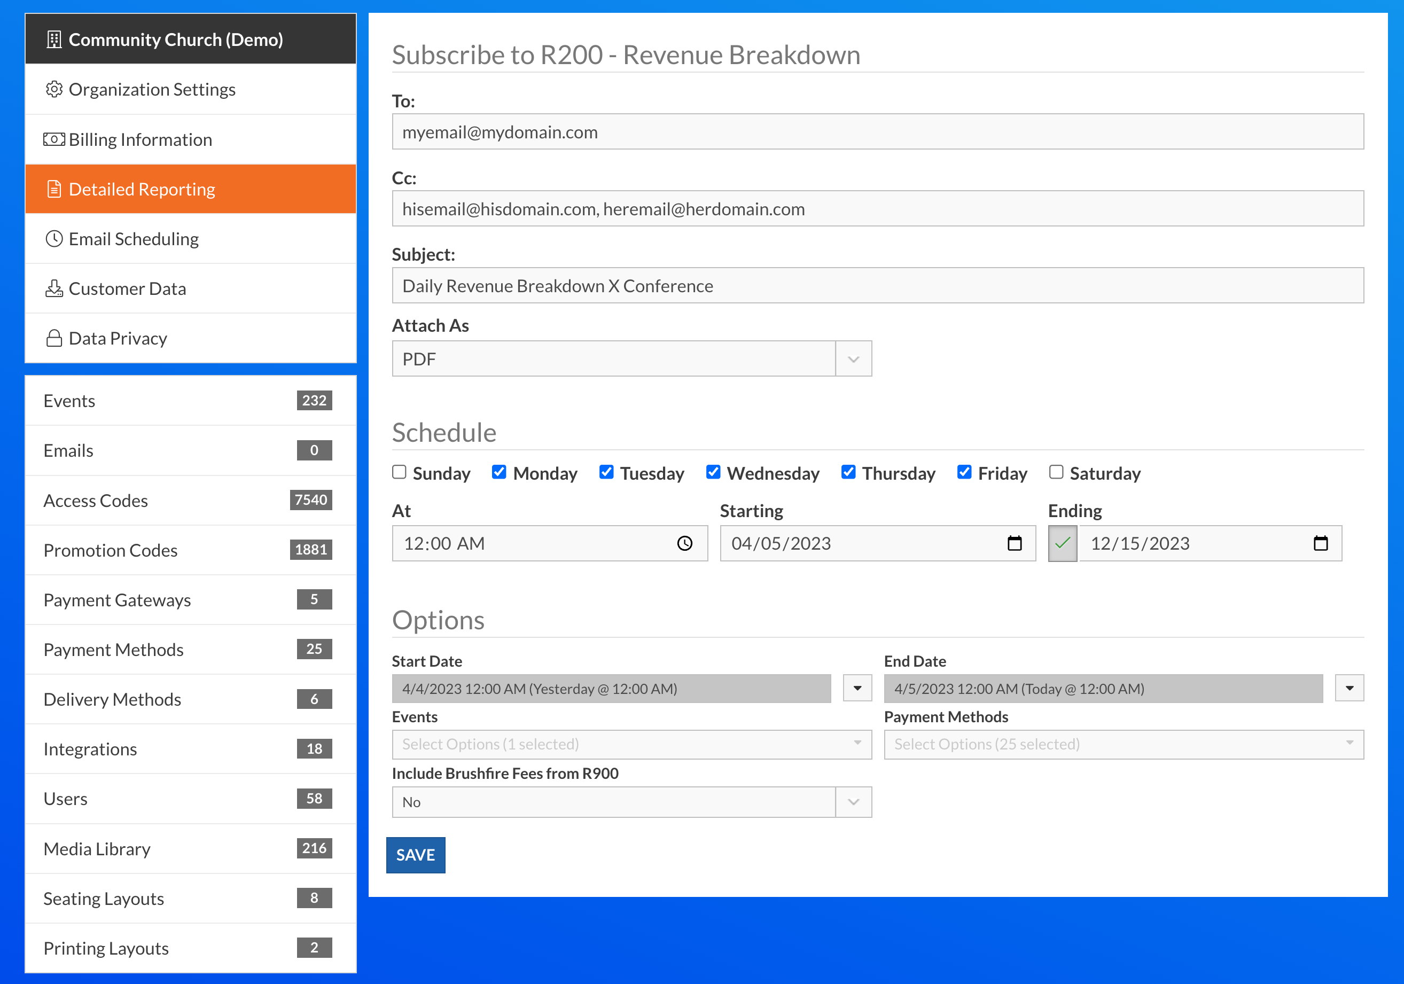Screen dimensions: 1404x984
Task: Check the Saturday checkbox
Action: tap(1056, 472)
